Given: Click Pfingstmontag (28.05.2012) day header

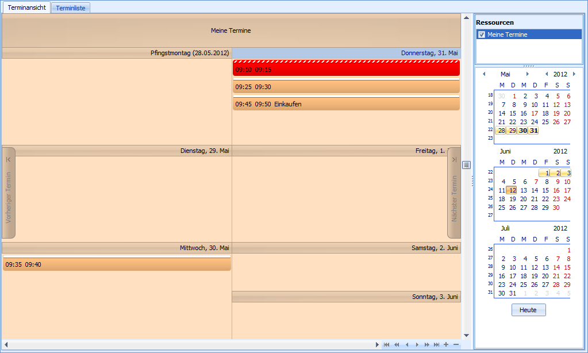Looking at the screenshot, I should pos(117,53).
